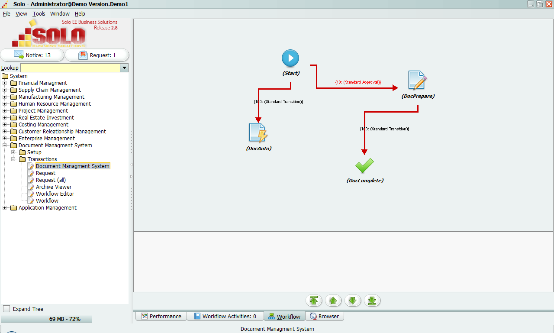The image size is (554, 333).
Task: Open the Notice: 13 button
Action: 32,55
